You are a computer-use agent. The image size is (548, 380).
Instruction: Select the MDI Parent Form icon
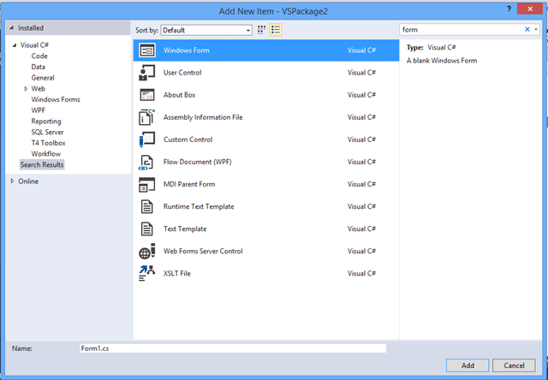coord(147,184)
